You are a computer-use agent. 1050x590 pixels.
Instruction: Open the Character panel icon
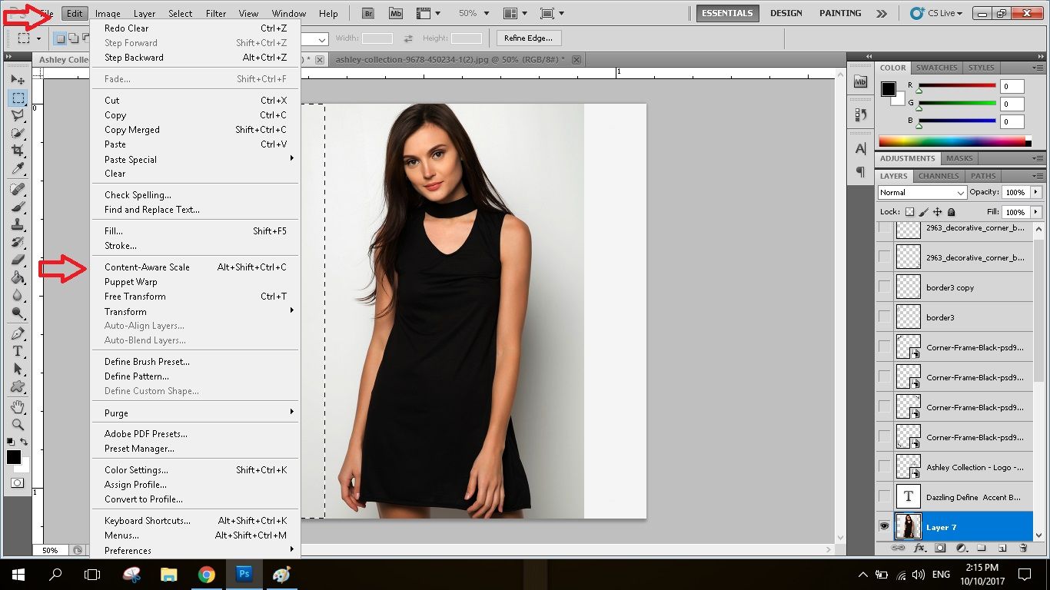point(860,148)
